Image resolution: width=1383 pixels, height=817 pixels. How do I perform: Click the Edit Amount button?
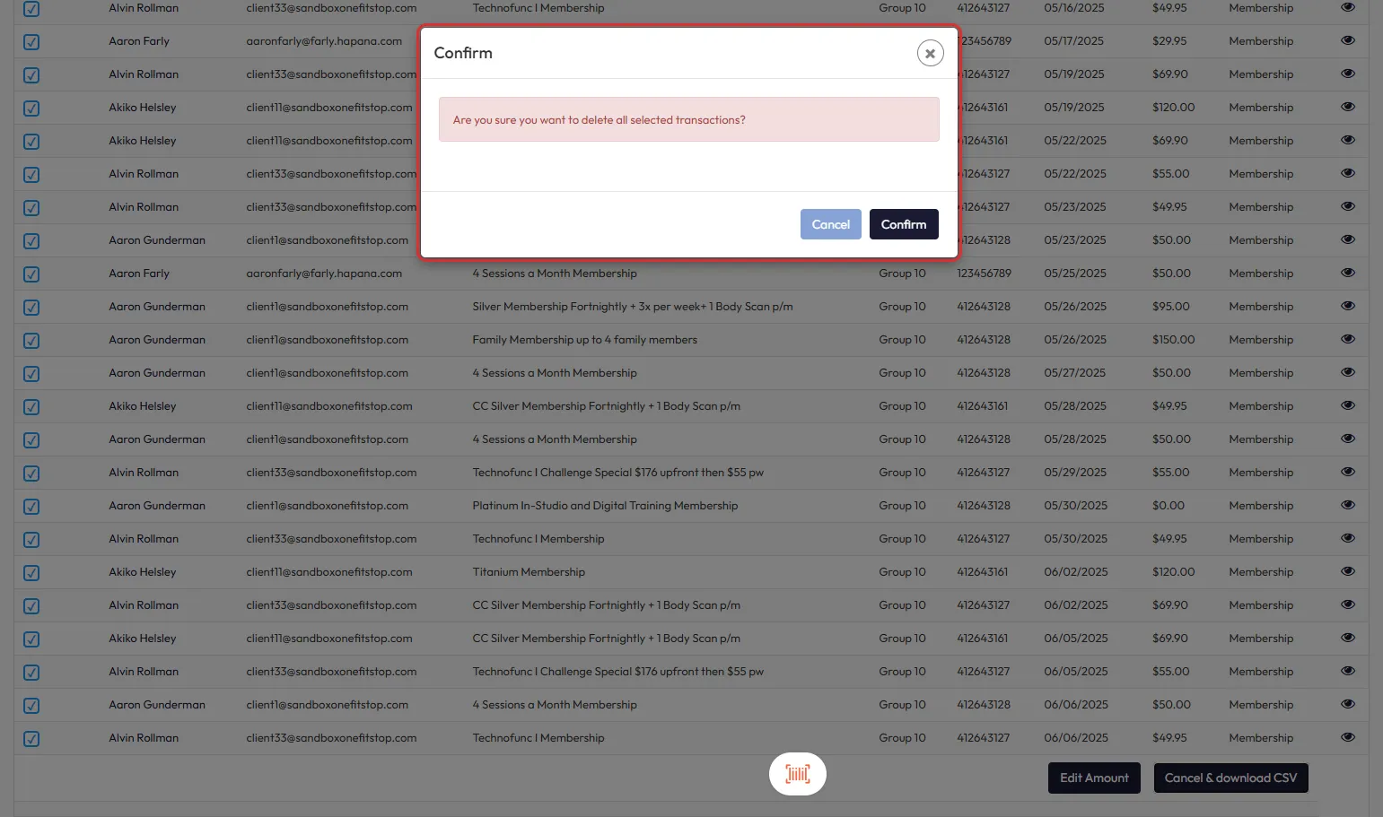(1093, 778)
